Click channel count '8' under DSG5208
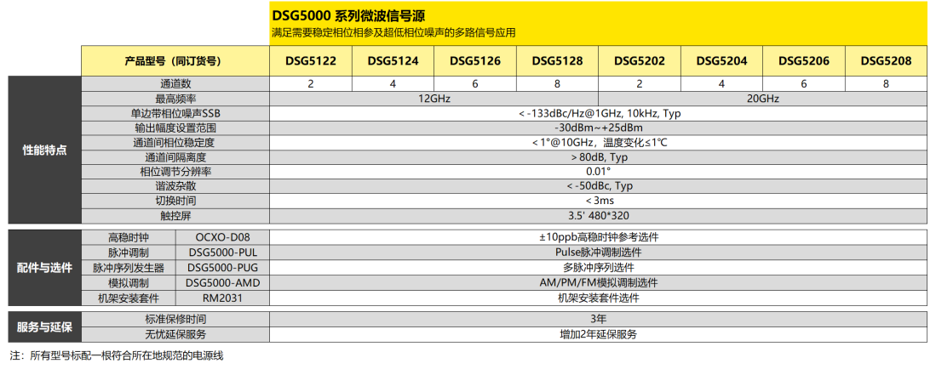Image resolution: width=936 pixels, height=369 pixels. (x=886, y=83)
